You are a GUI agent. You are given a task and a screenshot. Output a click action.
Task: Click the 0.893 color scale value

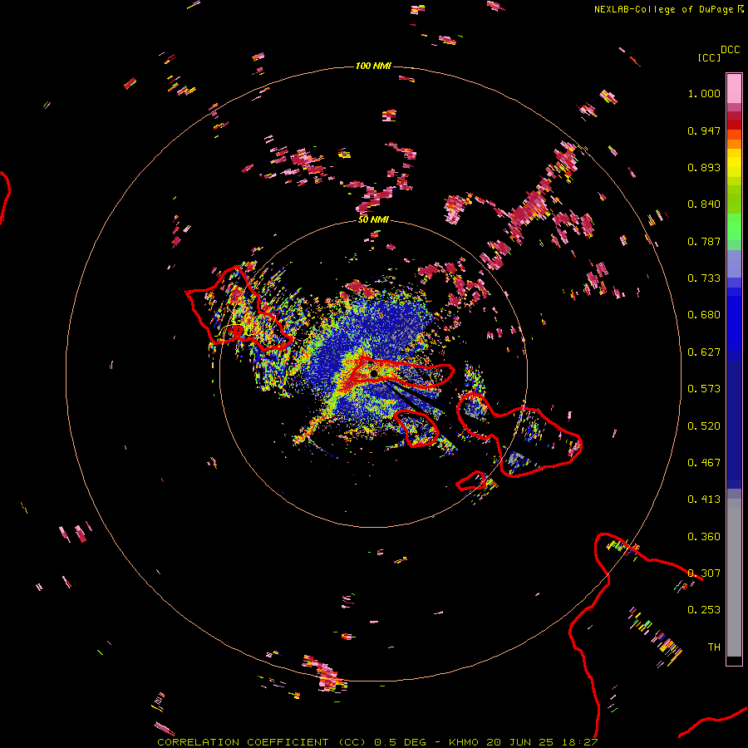click(704, 167)
